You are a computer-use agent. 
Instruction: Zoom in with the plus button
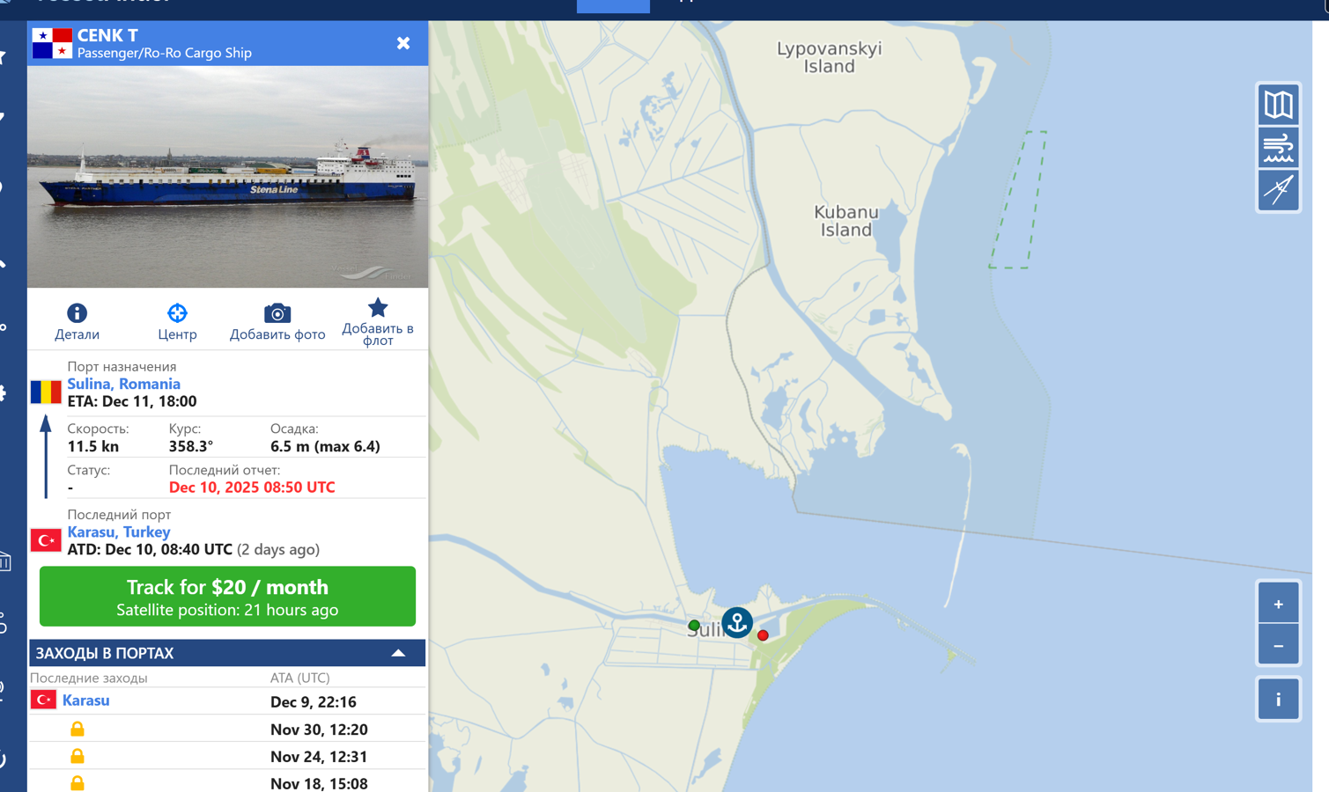pos(1278,604)
